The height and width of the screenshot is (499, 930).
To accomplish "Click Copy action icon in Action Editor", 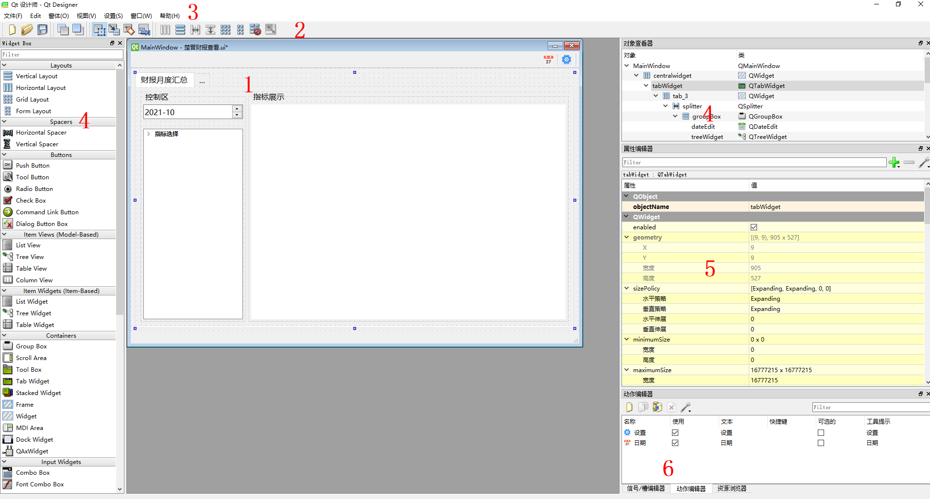I will (643, 407).
